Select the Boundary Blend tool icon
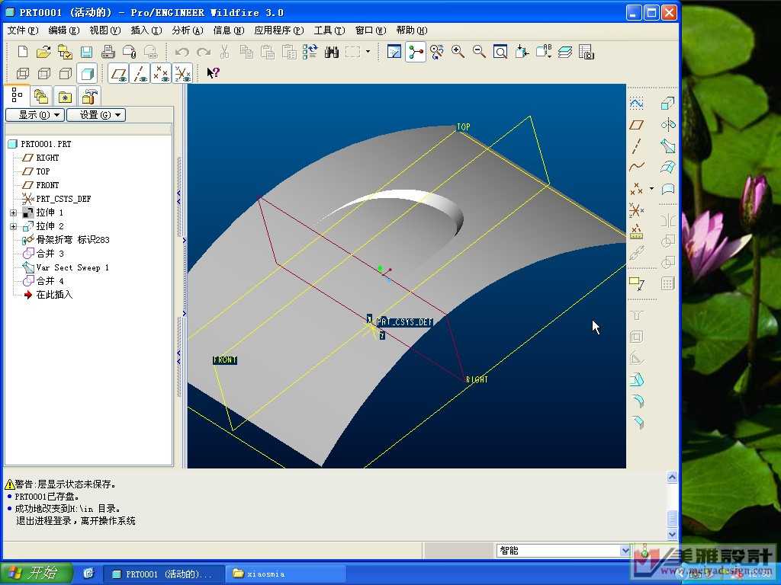Viewport: 781px width, 585px height. coord(667,167)
